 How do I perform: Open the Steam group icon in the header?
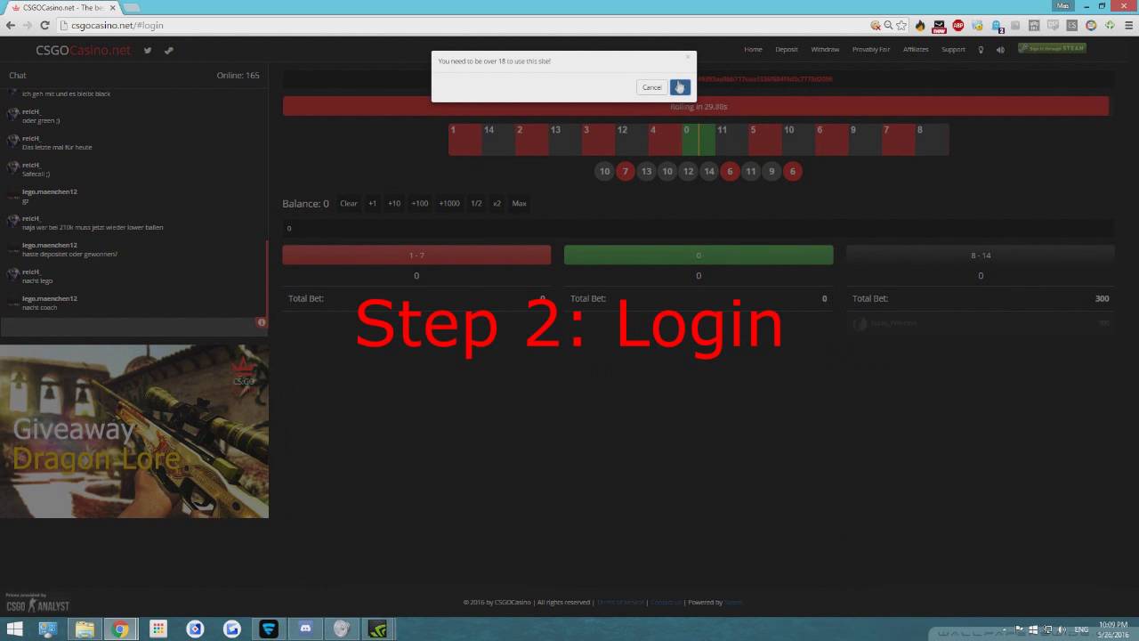(x=168, y=50)
